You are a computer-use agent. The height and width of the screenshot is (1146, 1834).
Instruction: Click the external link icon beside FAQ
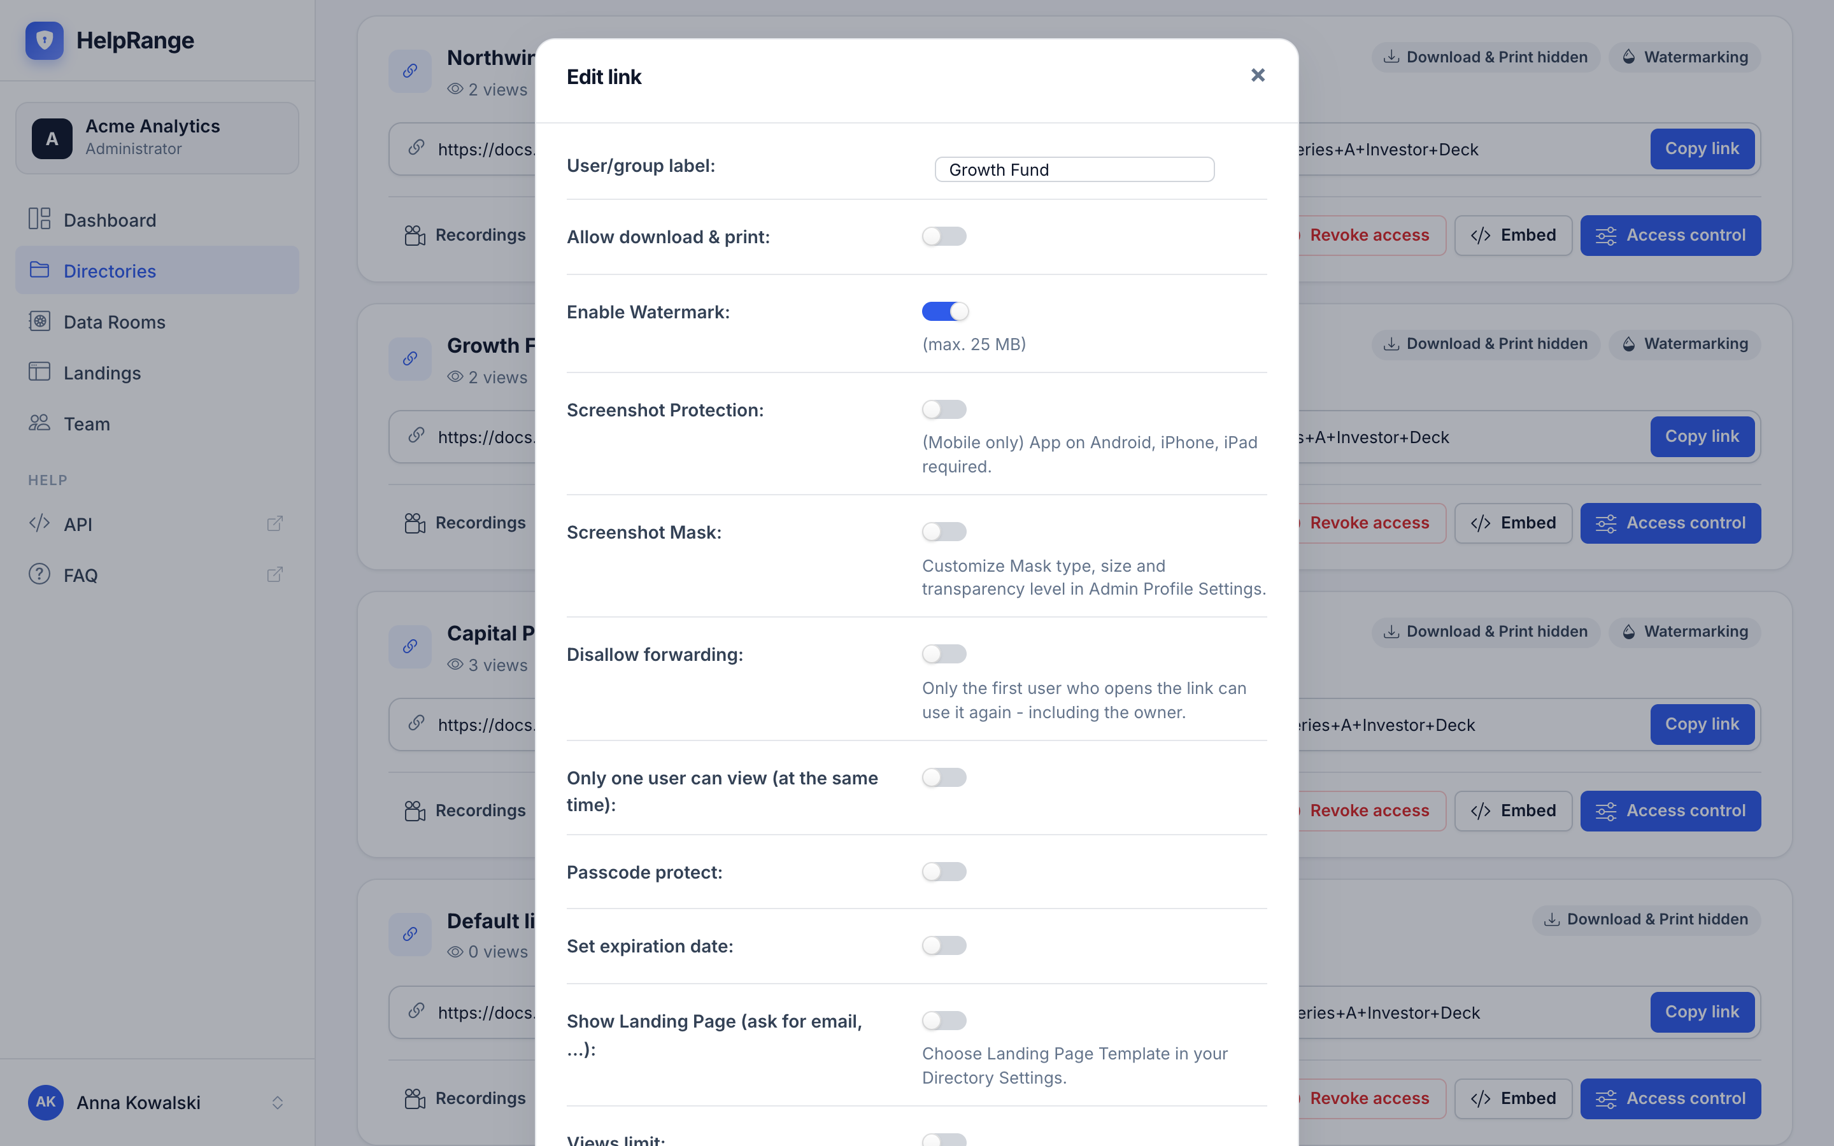pos(275,574)
